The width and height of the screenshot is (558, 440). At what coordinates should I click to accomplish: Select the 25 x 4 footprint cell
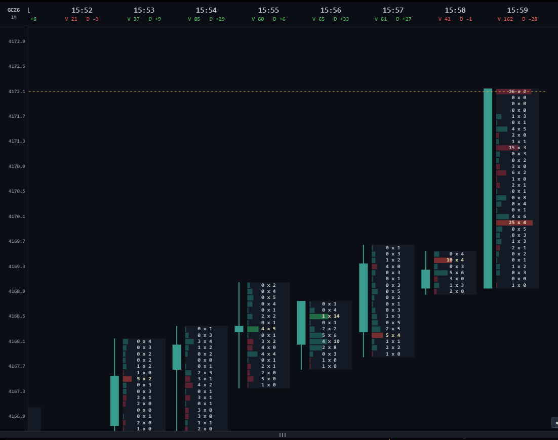tap(517, 223)
